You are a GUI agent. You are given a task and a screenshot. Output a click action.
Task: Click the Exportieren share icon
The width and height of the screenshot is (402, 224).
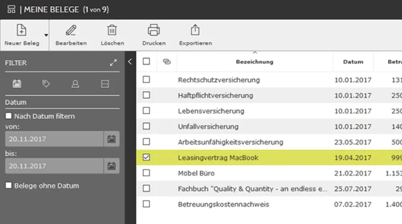(195, 30)
